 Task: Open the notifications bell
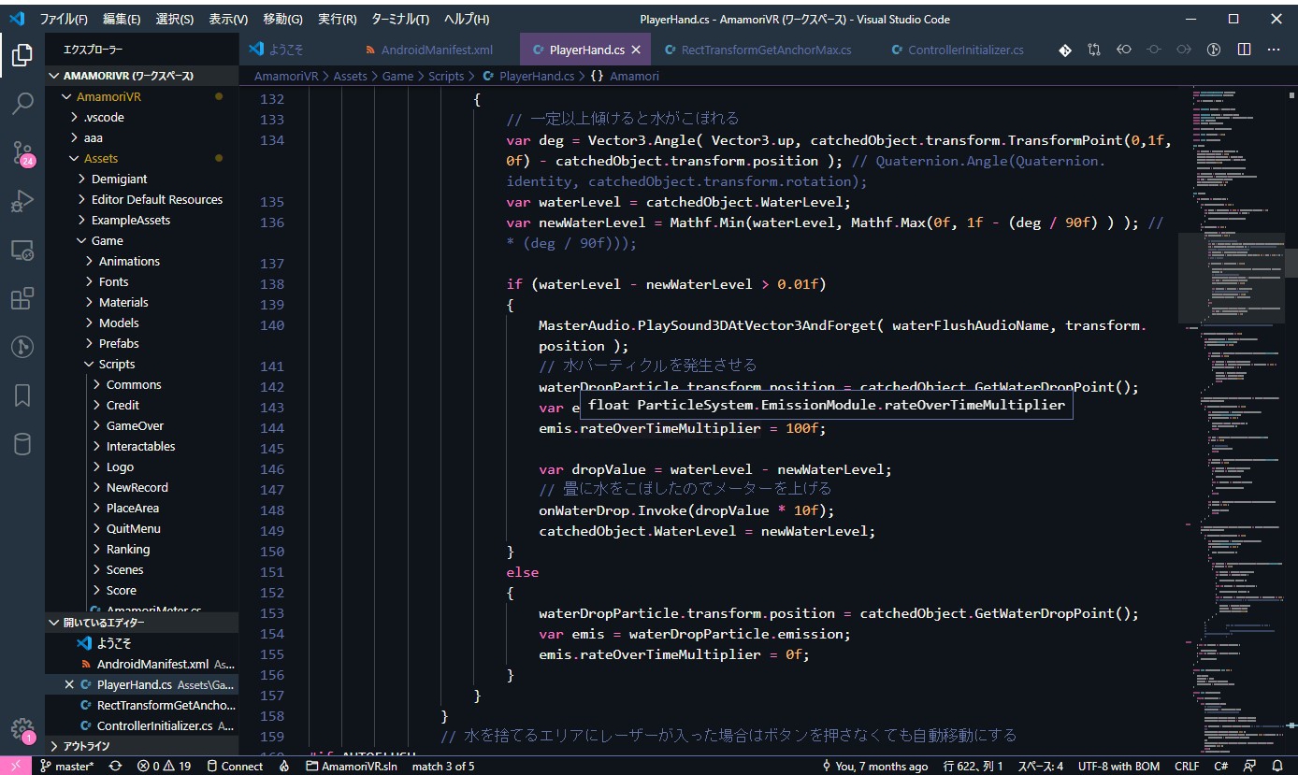[1277, 766]
